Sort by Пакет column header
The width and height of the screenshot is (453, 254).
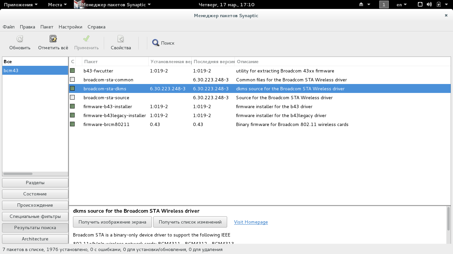115,62
